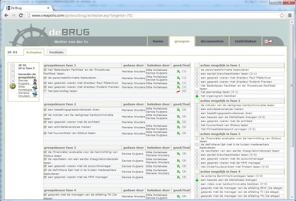
Task: Close the De Brug browser tab
Action: [x=48, y=8]
